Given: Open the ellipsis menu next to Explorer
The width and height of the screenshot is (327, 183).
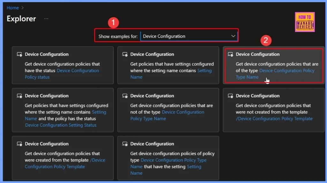Looking at the screenshot, I should pos(46,19).
